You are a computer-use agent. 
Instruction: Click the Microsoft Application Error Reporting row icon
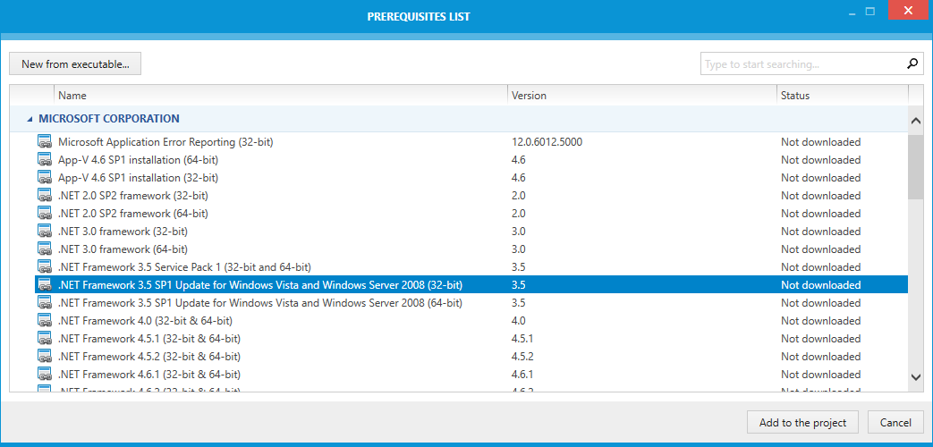45,142
